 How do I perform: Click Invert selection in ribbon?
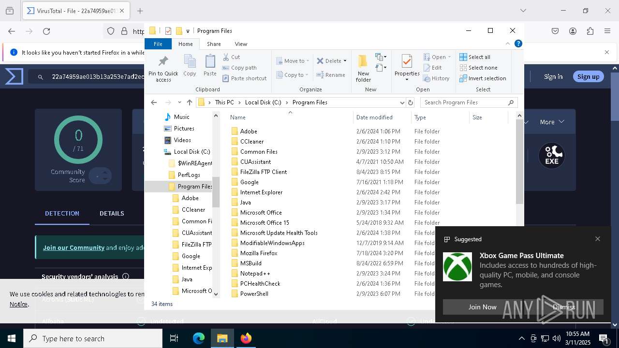click(x=483, y=78)
